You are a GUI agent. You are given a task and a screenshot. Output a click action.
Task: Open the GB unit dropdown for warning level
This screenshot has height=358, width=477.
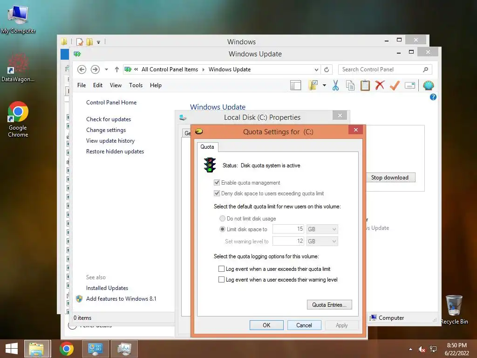click(322, 241)
